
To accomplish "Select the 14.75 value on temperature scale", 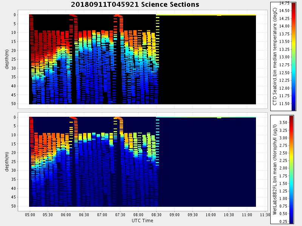I will pos(284,3).
